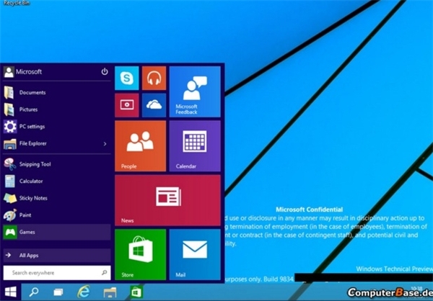Open the Skype tile

127,78
